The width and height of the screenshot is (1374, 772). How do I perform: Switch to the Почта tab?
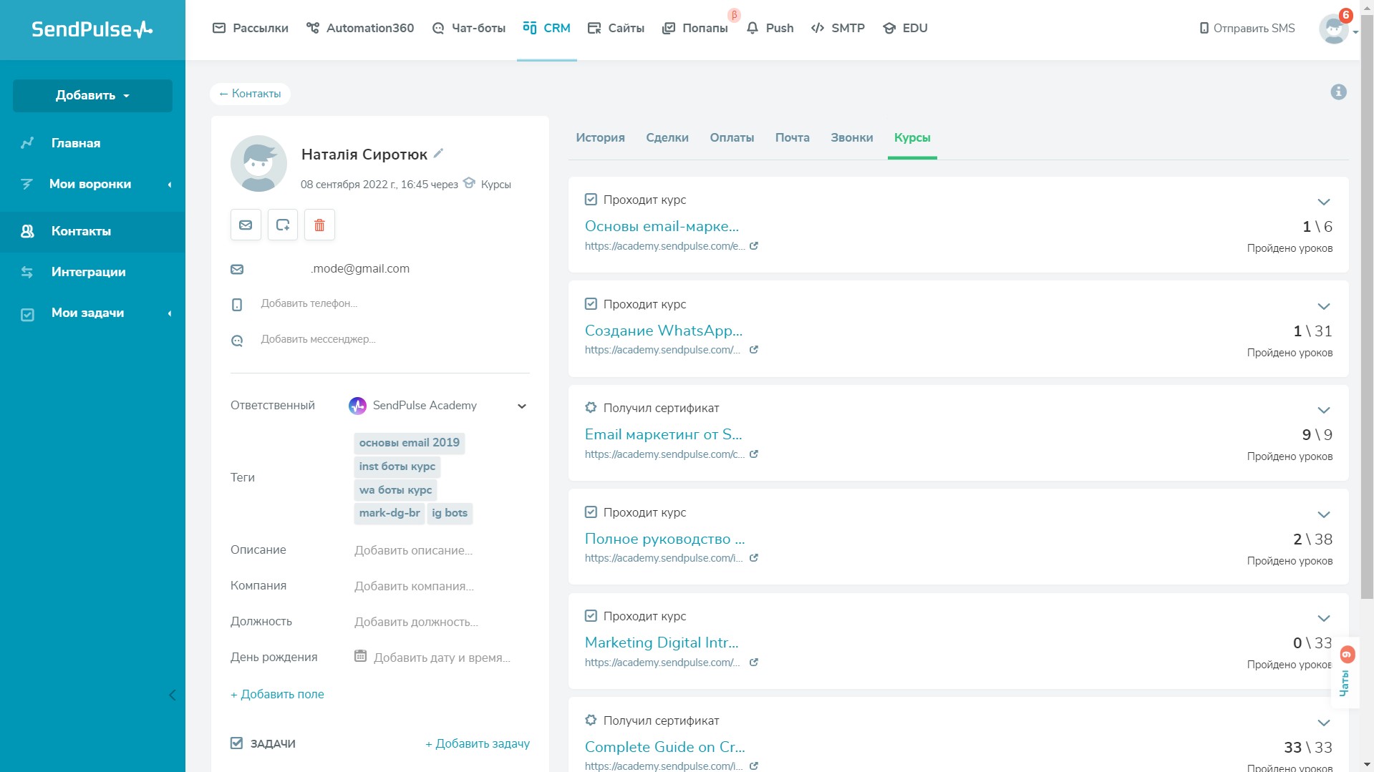[x=792, y=137]
